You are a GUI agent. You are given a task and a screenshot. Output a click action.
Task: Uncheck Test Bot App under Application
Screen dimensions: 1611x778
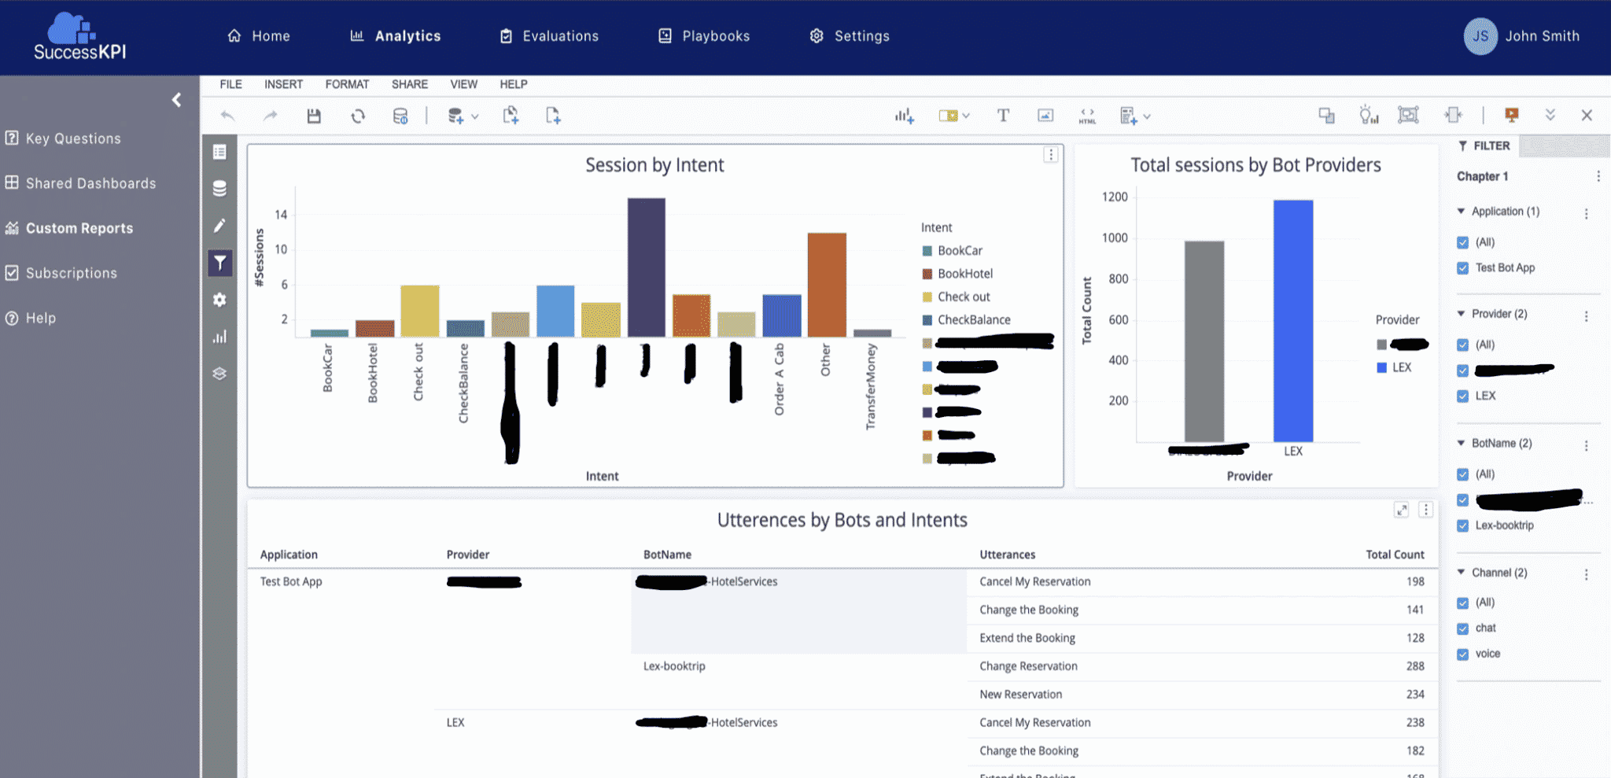click(x=1463, y=267)
